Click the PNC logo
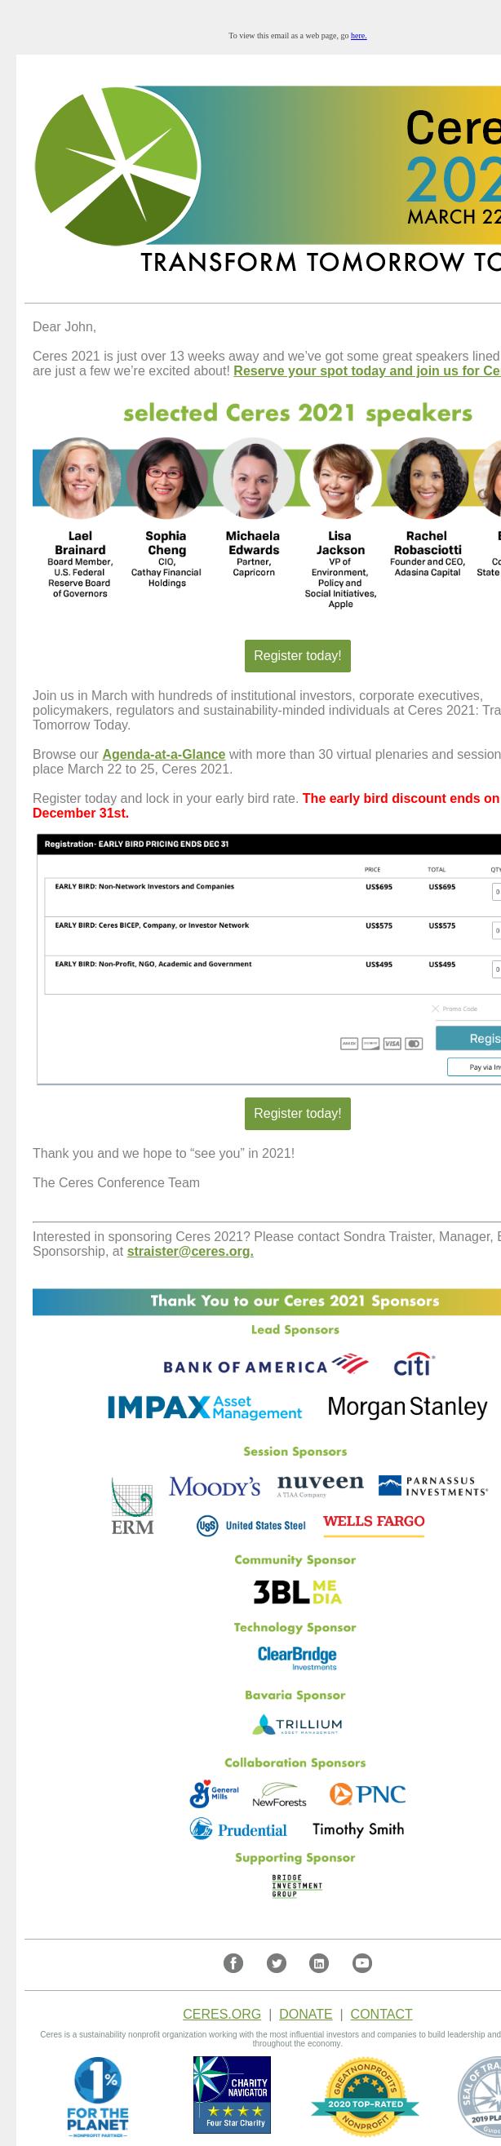Screen dimensions: 501x2146 point(368,1794)
